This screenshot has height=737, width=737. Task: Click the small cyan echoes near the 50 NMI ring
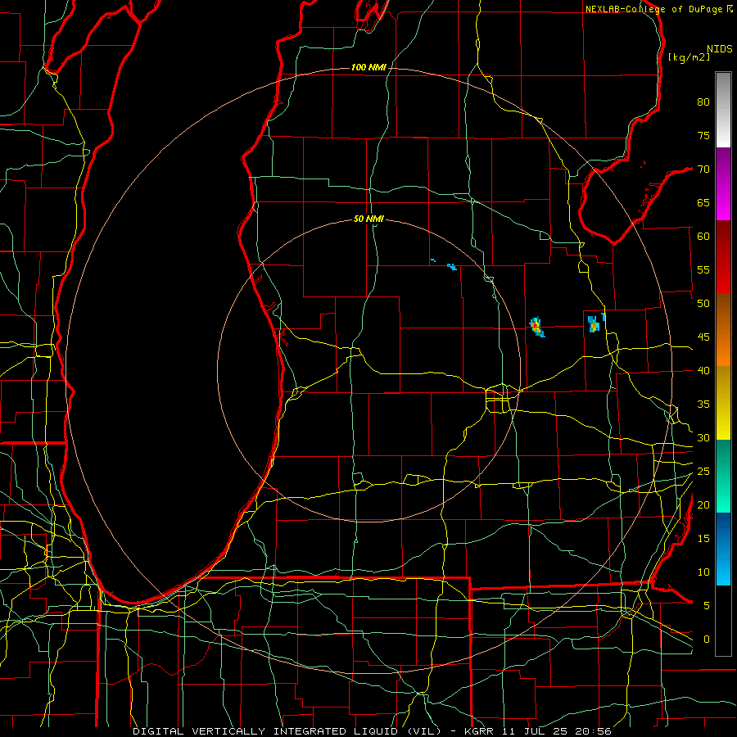click(x=452, y=266)
